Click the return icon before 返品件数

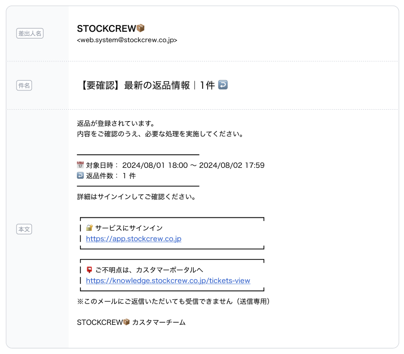tap(80, 176)
